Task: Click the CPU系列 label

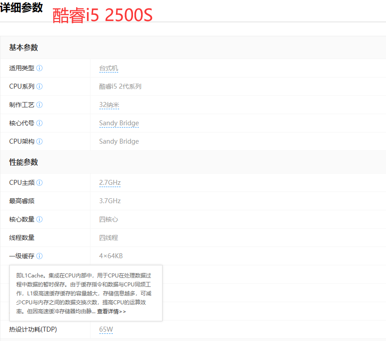Action: [x=21, y=86]
